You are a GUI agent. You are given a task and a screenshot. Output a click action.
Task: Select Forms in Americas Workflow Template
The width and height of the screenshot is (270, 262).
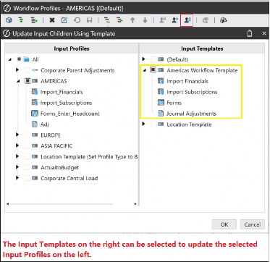coord(174,103)
